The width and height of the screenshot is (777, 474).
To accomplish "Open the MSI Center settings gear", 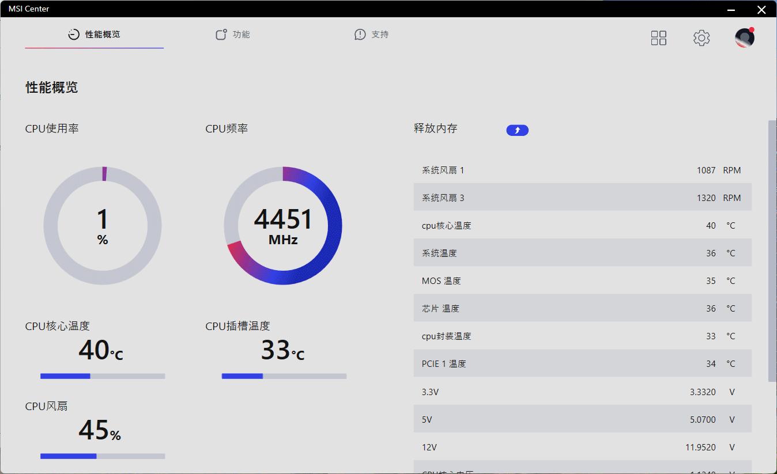I will tap(701, 37).
